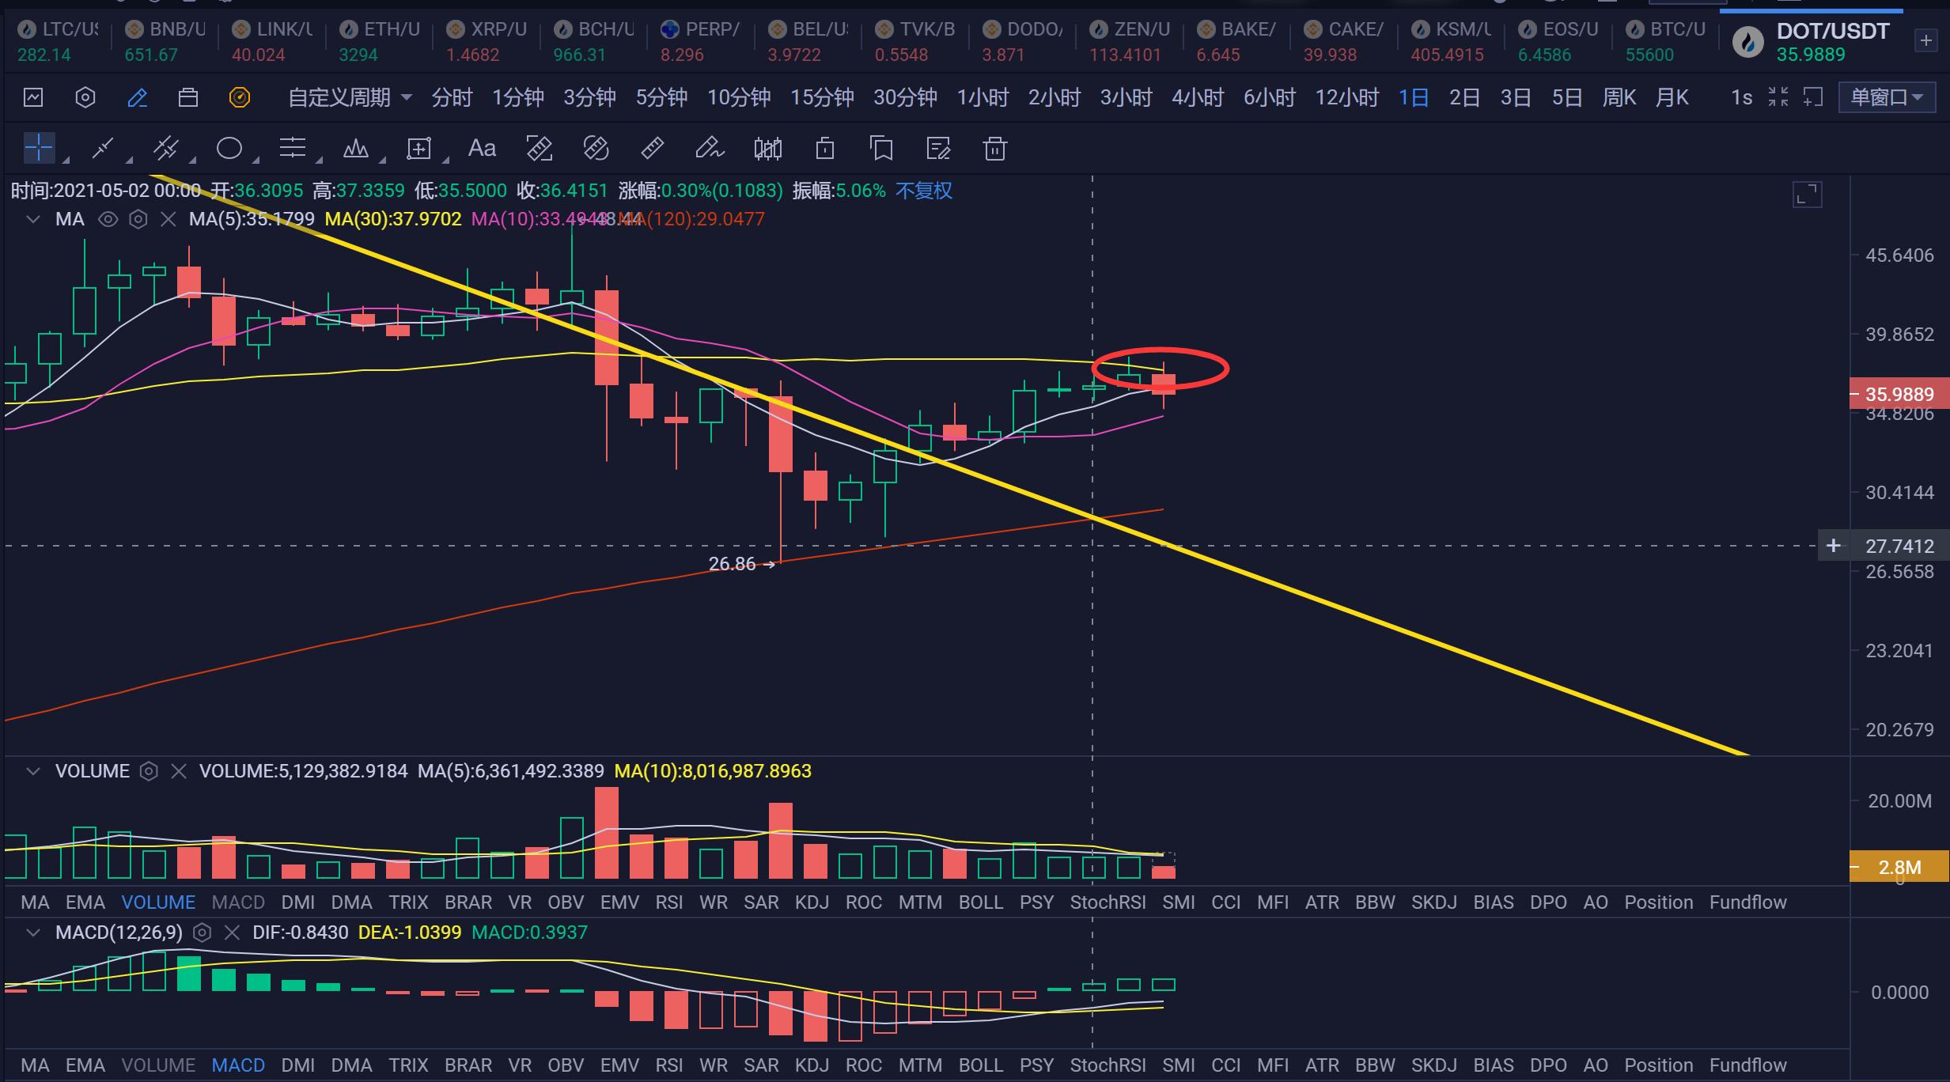The image size is (1950, 1082).
Task: Close the VOLUME indicator panel
Action: coord(179,771)
